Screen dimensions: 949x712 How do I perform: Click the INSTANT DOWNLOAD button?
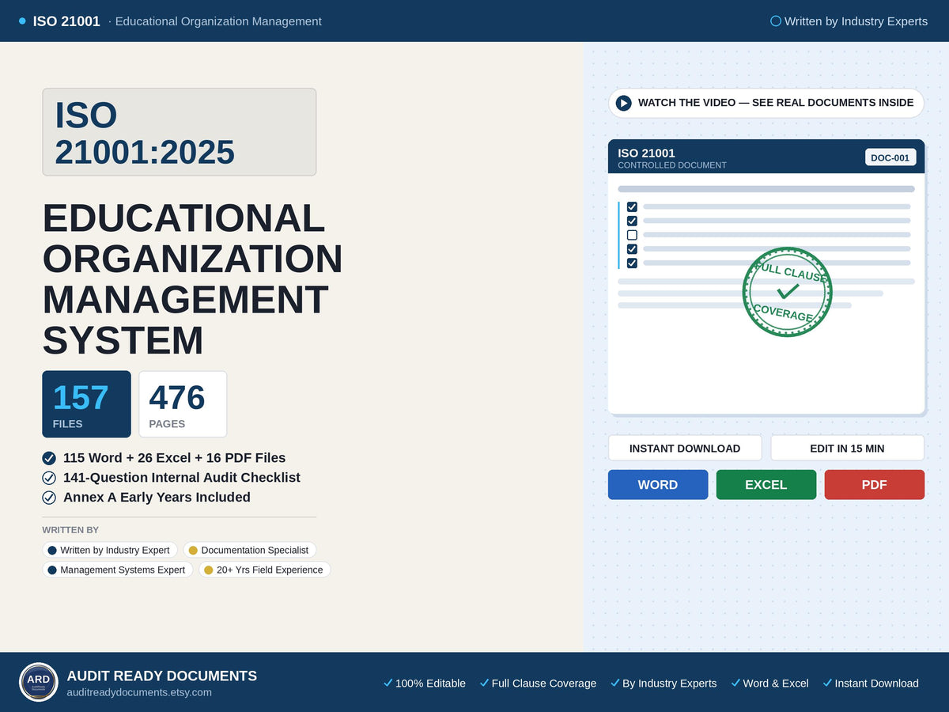pyautogui.click(x=685, y=448)
